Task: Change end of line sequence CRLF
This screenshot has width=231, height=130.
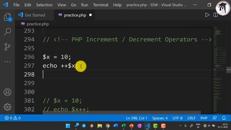Action: [191, 118]
